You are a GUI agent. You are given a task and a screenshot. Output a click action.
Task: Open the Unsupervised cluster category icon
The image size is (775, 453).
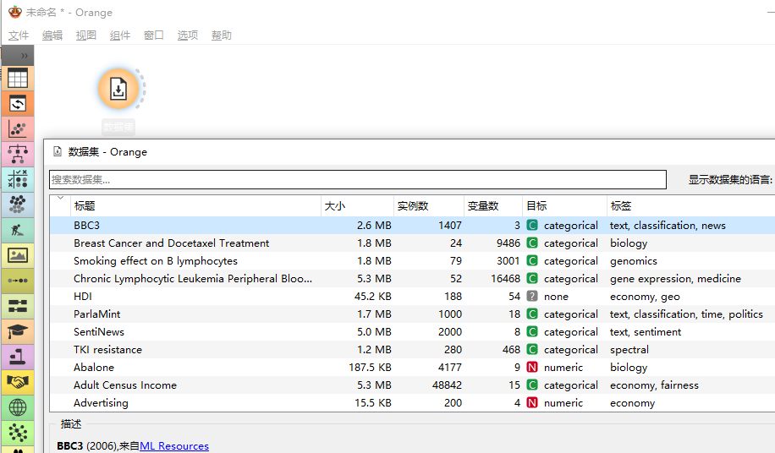[18, 205]
